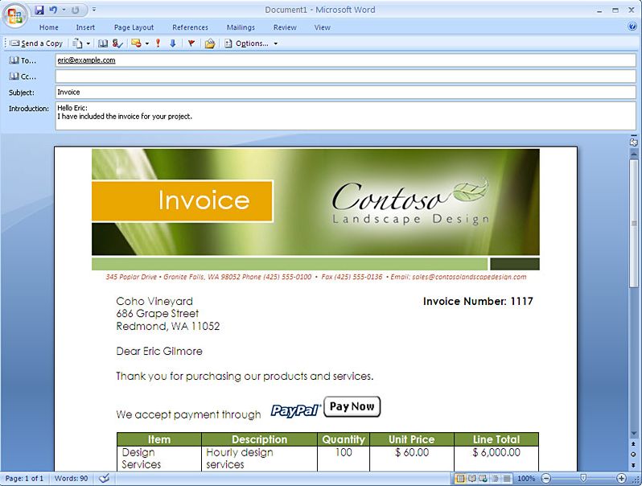The height and width of the screenshot is (486, 642).
Task: Switch to Web Layout view icon
Action: (x=484, y=478)
